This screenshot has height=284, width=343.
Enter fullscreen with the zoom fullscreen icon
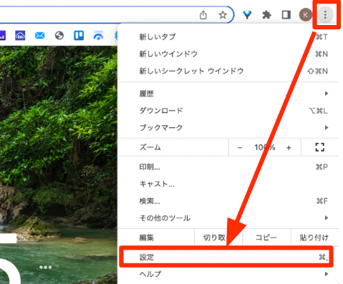click(x=320, y=147)
